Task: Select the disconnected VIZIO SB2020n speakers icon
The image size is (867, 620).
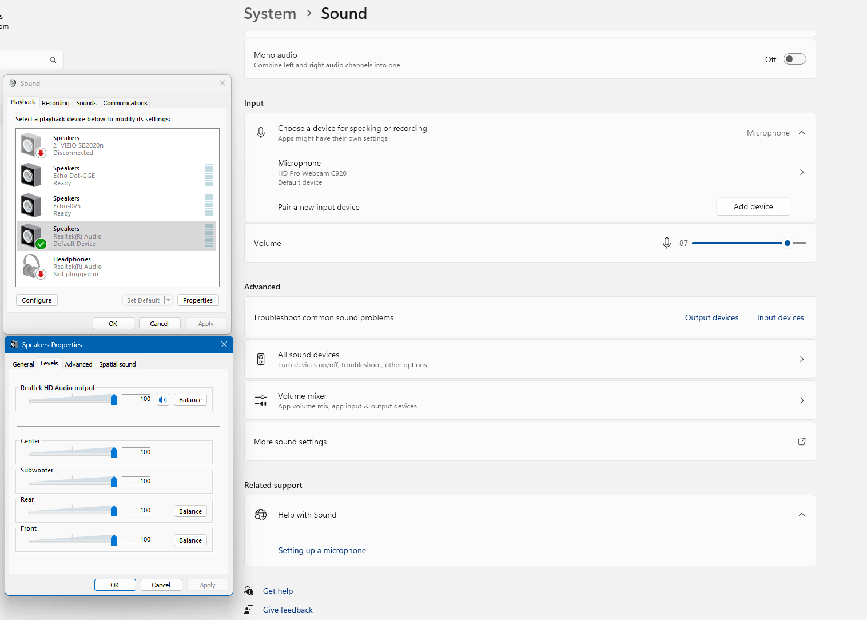Action: pos(33,145)
